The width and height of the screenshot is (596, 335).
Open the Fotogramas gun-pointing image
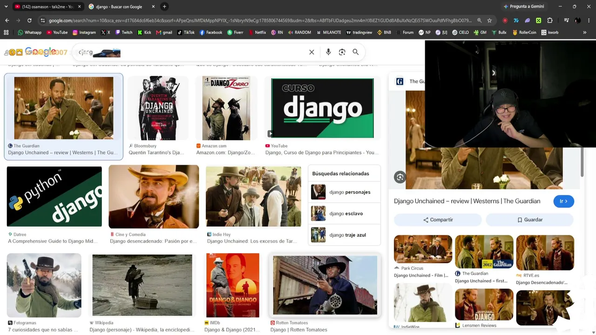point(44,285)
